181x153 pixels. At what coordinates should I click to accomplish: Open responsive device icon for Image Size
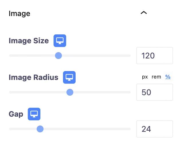point(60,41)
